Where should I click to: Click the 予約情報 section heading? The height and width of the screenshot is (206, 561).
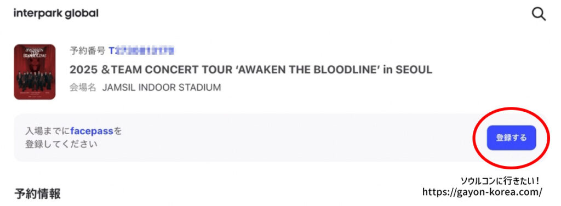click(38, 193)
